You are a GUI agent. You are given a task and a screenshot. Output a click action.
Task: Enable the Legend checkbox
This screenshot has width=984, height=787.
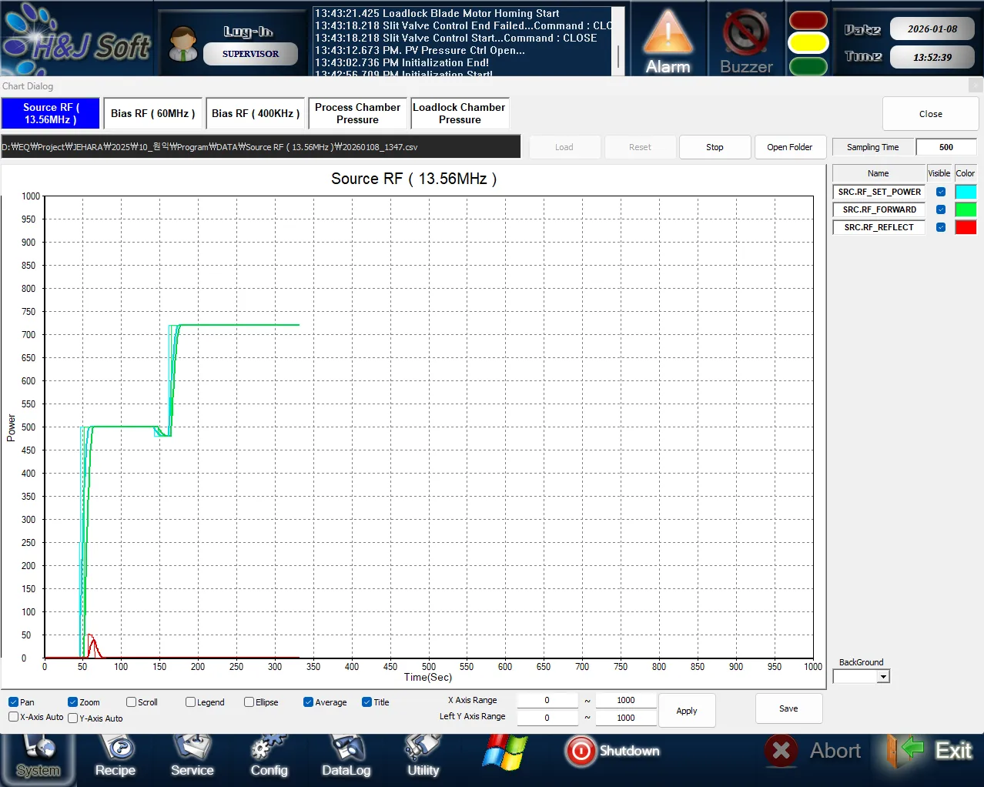190,702
